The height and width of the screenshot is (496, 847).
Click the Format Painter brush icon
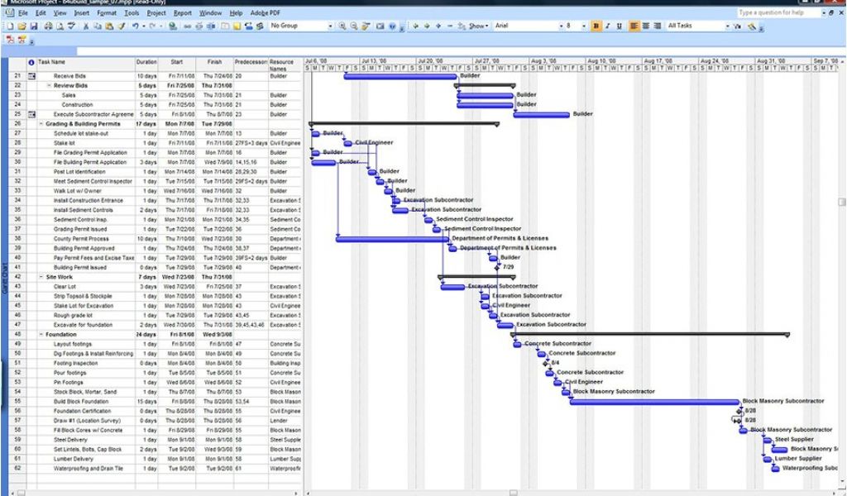pyautogui.click(x=121, y=26)
